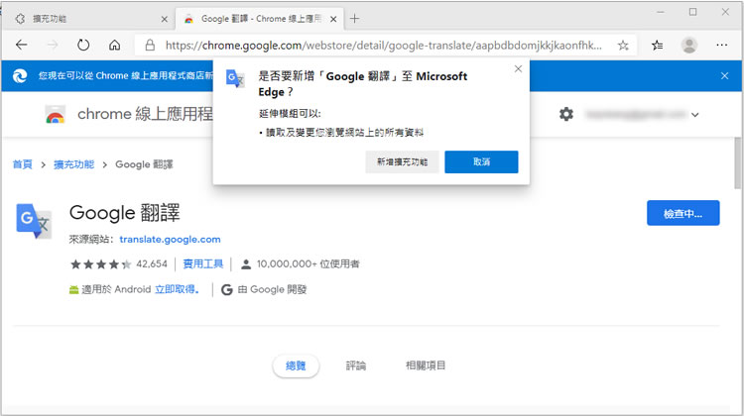Select the 評論 tab

[x=356, y=365]
